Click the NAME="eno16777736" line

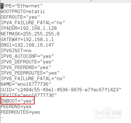coord(26,84)
